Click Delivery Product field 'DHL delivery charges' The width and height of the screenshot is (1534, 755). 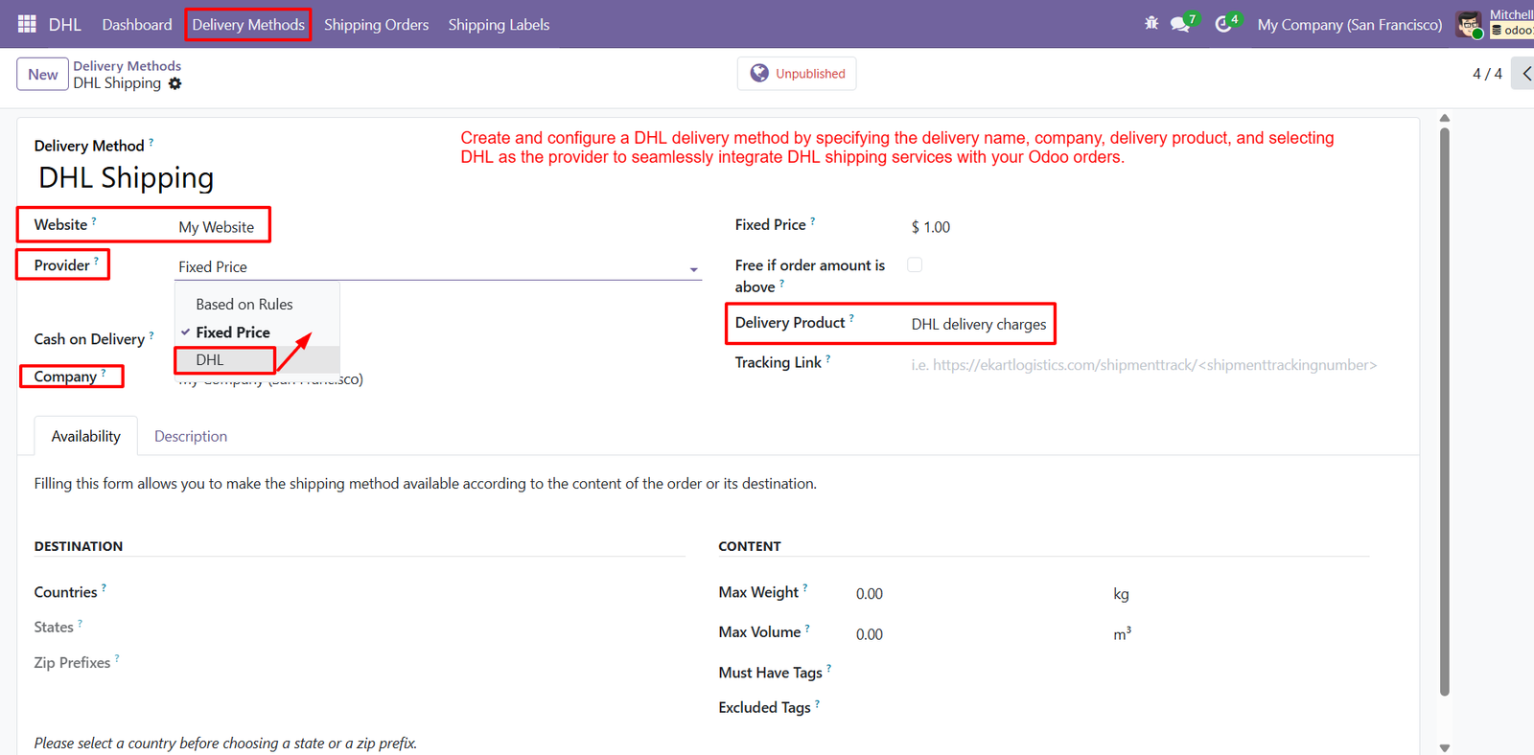(979, 325)
